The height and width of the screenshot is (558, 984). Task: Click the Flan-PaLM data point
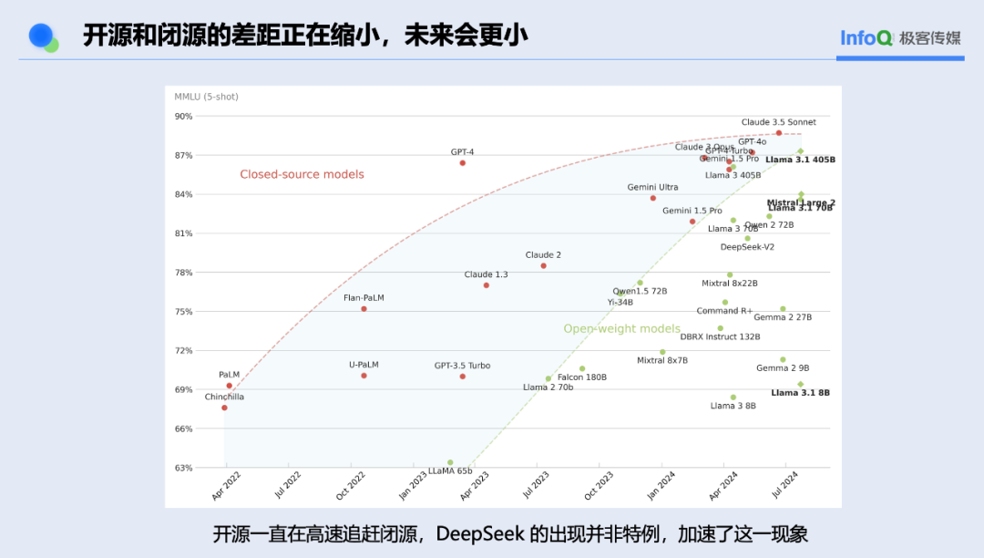[364, 308]
